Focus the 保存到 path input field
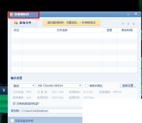The height and width of the screenshot is (123, 142). [x=51, y=111]
